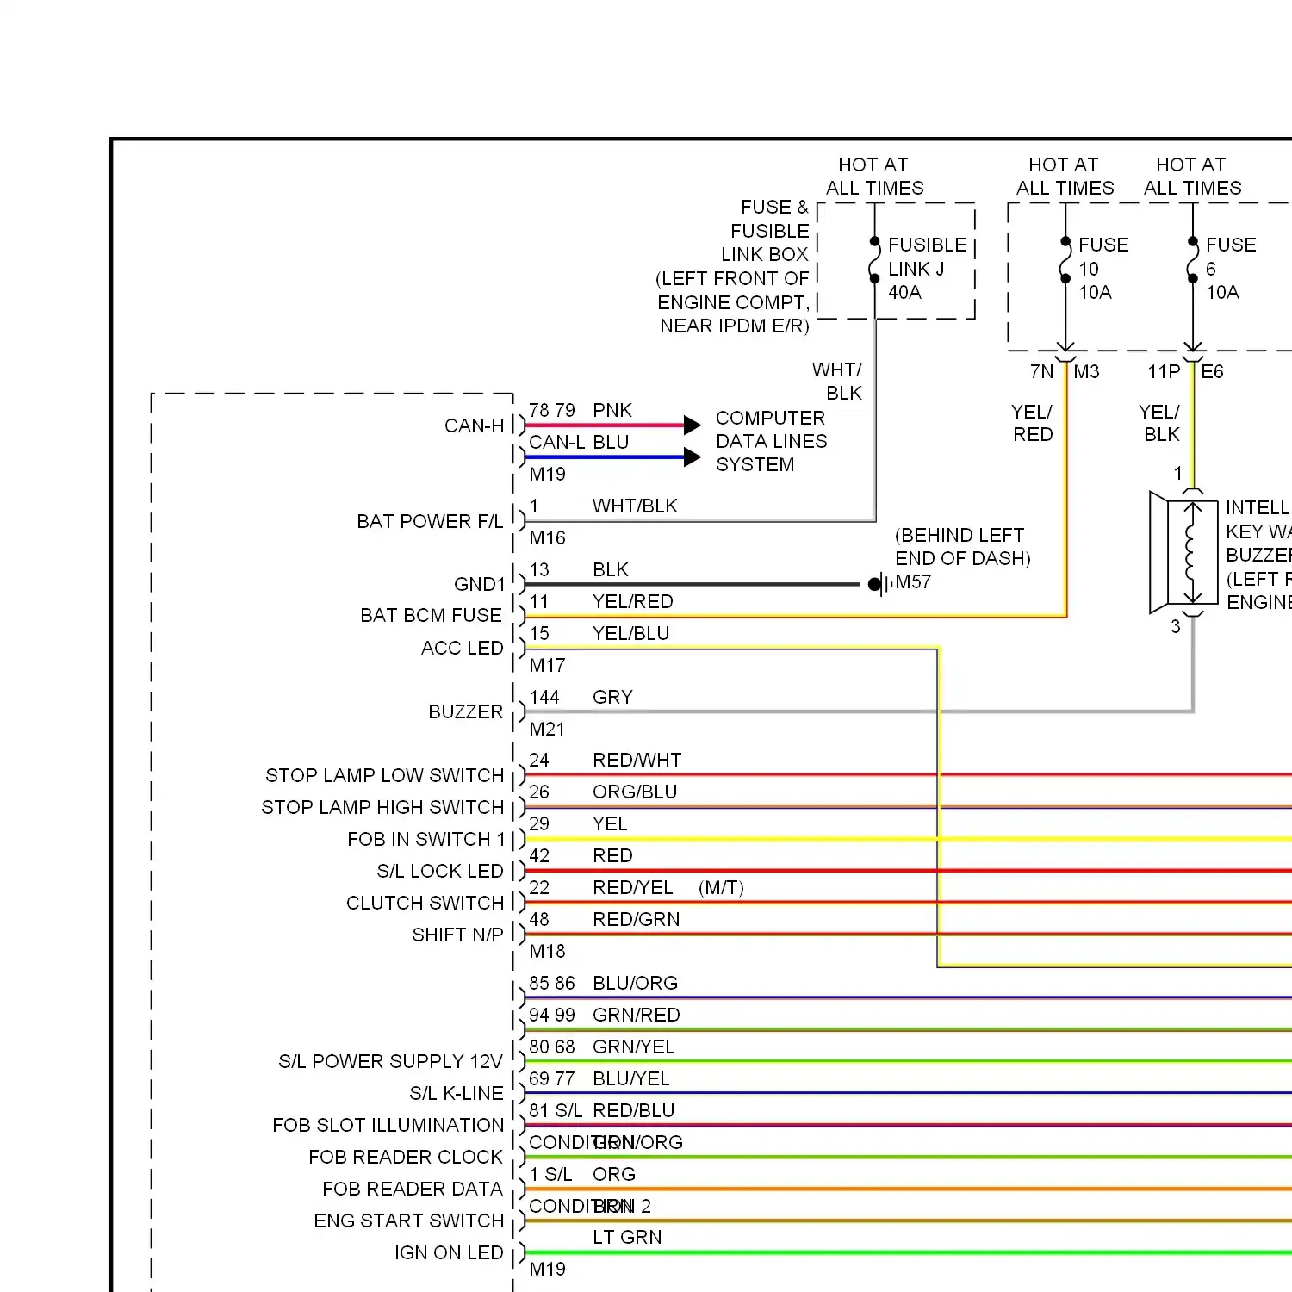The image size is (1292, 1292).
Task: Click the BAT BCM FUSE label
Action: tap(431, 615)
